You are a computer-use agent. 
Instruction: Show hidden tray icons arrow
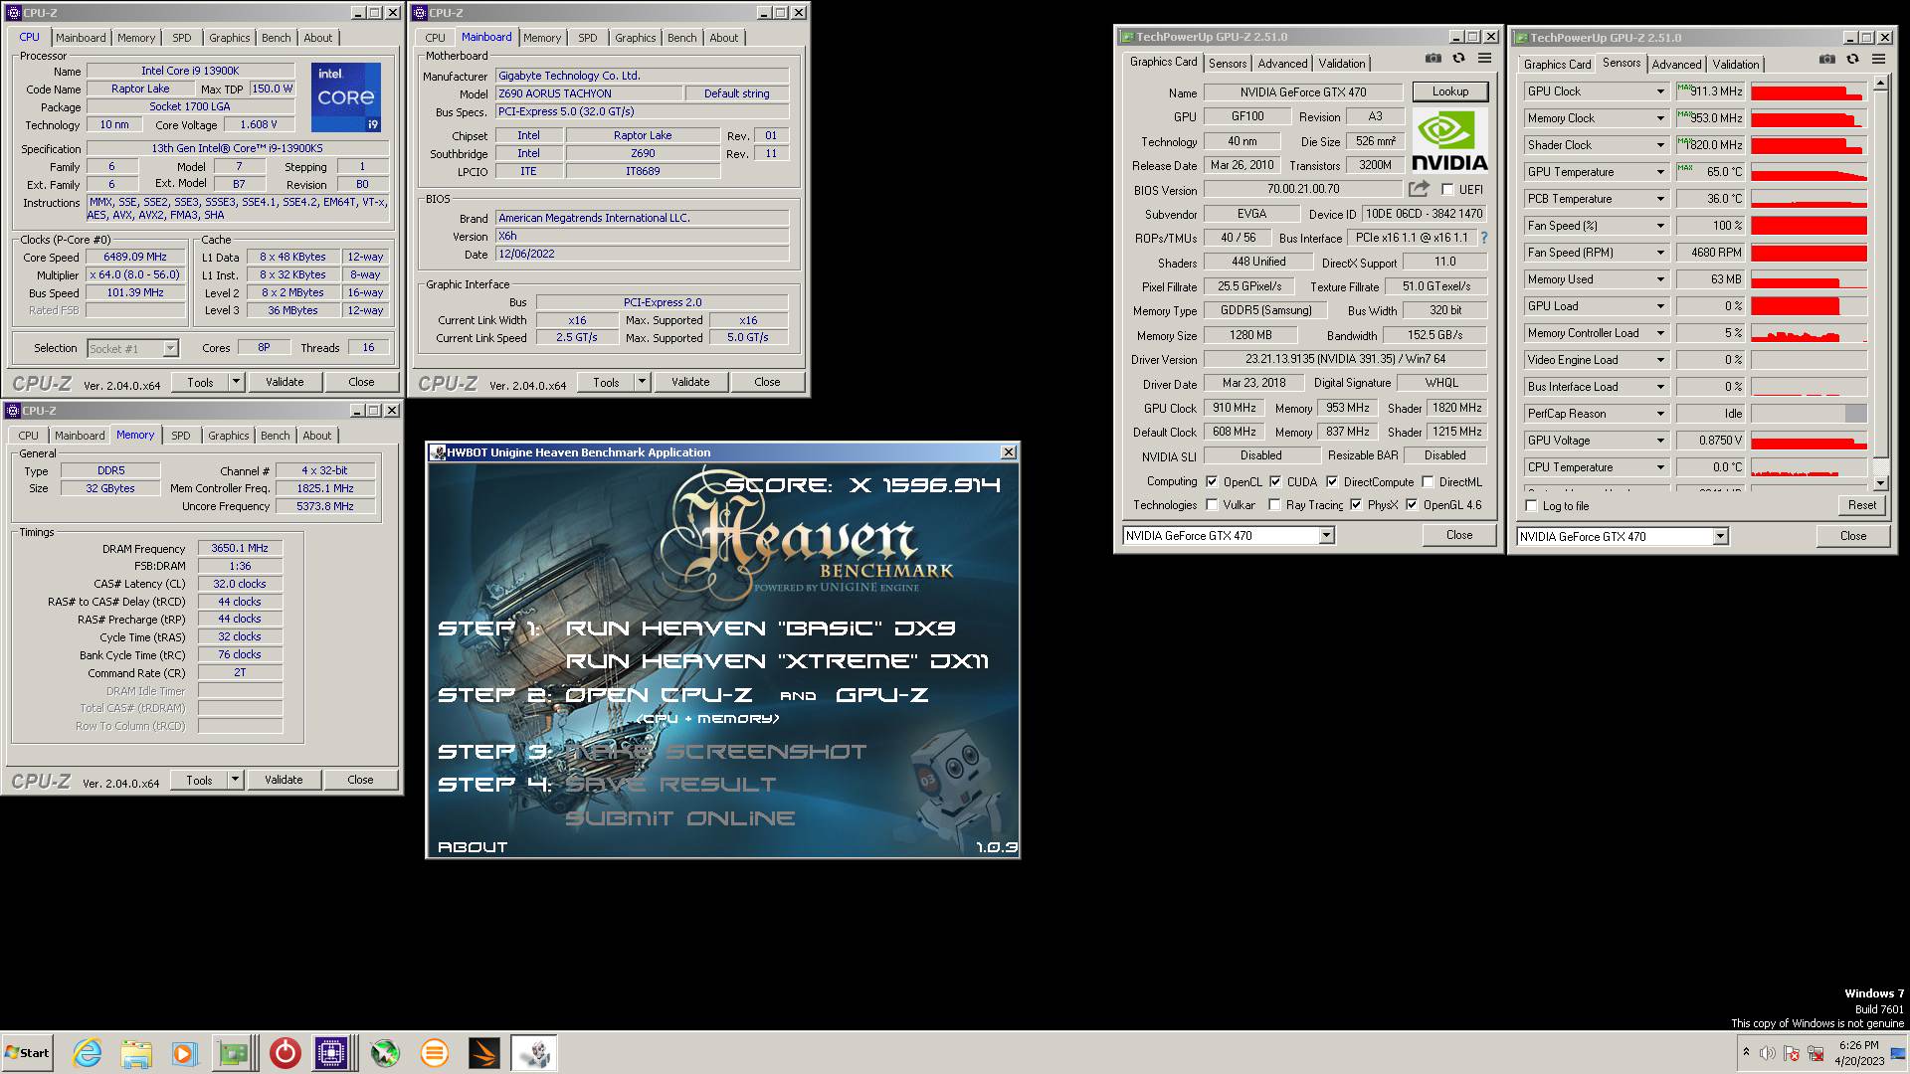pyautogui.click(x=1746, y=1052)
